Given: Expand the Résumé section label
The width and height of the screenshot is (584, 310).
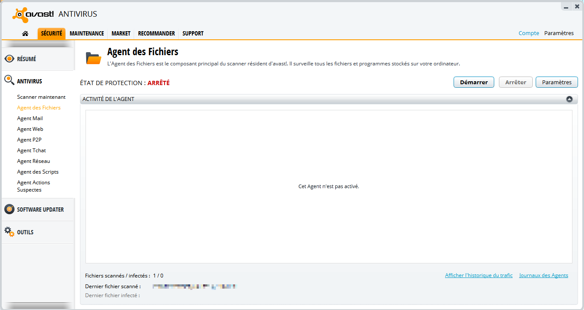Looking at the screenshot, I should tap(27, 59).
